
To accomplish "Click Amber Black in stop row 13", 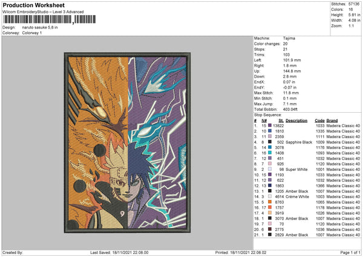I will coord(297,192).
